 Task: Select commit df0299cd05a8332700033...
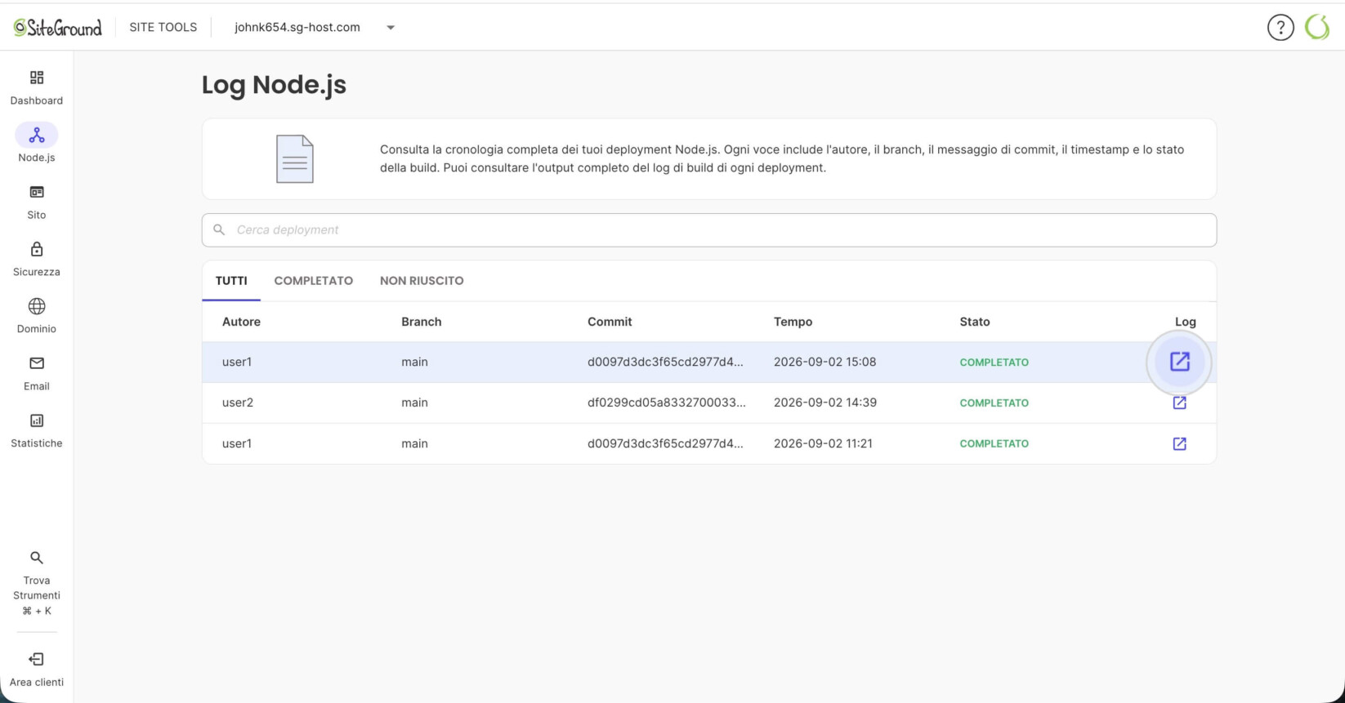click(x=667, y=403)
